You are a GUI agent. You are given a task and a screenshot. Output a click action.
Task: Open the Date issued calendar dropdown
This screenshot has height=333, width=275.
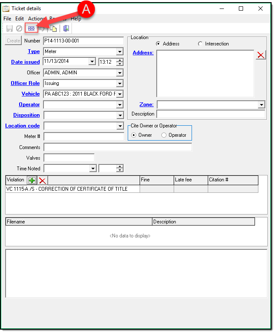[92, 62]
